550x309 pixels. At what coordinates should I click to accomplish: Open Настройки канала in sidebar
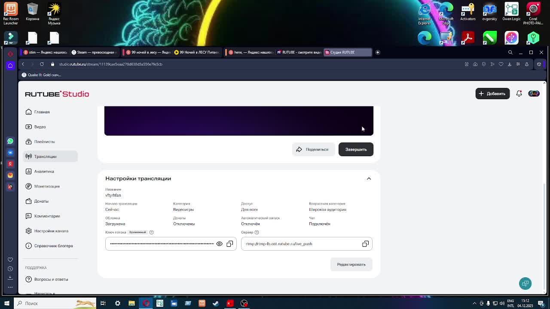50,231
